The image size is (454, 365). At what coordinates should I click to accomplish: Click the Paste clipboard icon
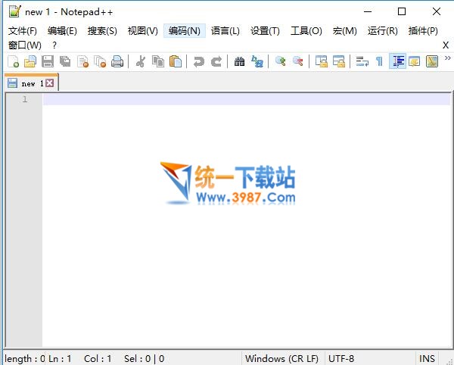click(176, 62)
